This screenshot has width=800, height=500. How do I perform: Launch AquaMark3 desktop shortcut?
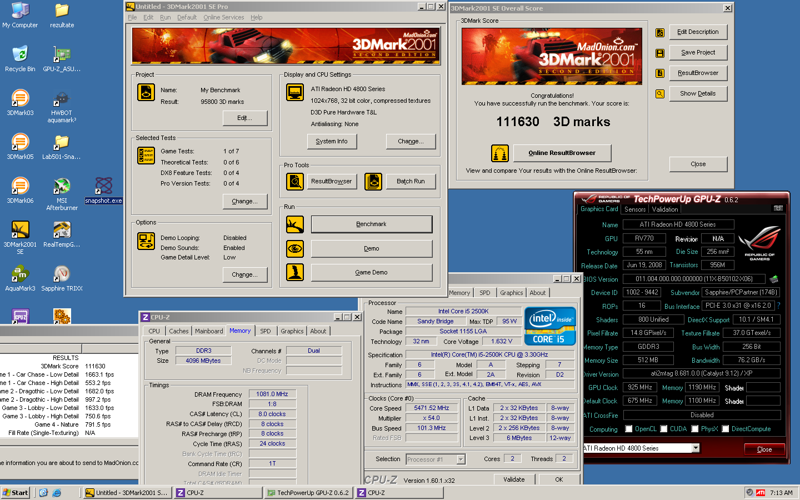(20, 278)
